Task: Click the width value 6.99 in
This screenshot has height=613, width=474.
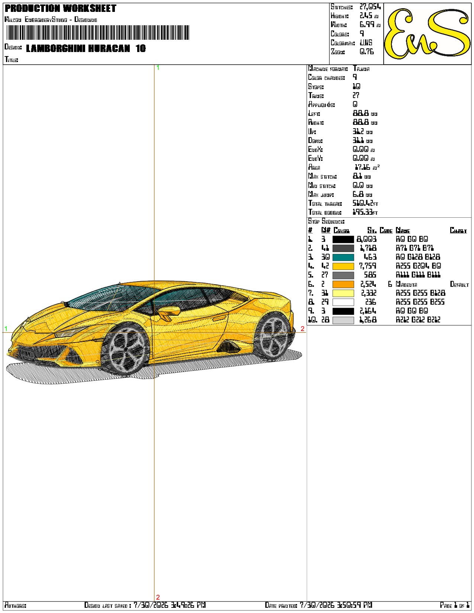Action: click(x=370, y=25)
